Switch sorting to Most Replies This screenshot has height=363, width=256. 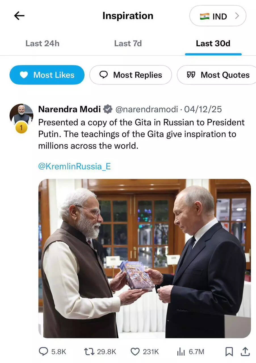coord(131,75)
